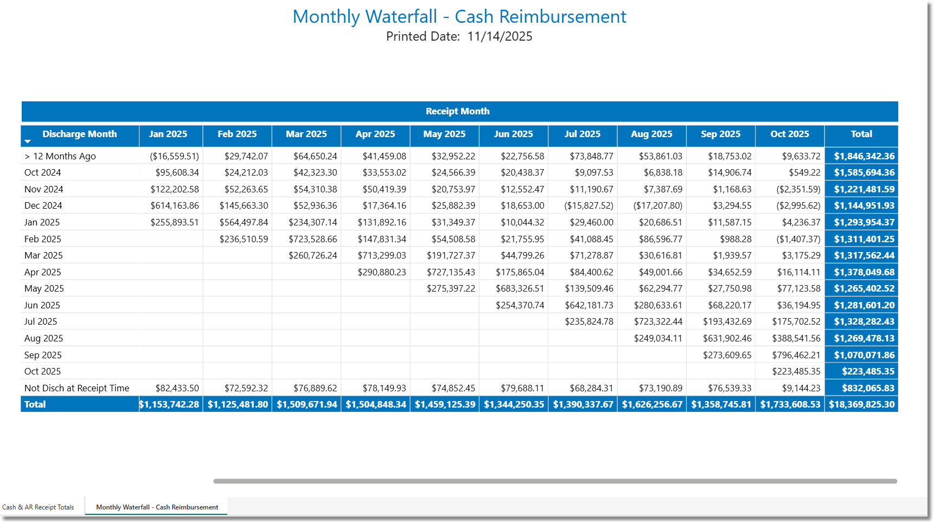Viewport: 934px width, 523px height.
Task: Select the Monthly Waterfall - Cash Reimbursement tab
Action: (156, 507)
